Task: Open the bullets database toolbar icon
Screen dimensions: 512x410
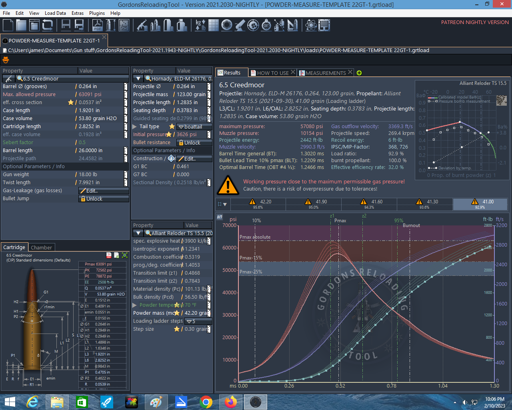Action: [x=155, y=26]
